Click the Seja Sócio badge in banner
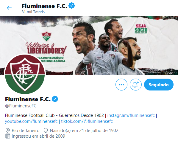Screen dimensions: 178x143 (x=141, y=29)
